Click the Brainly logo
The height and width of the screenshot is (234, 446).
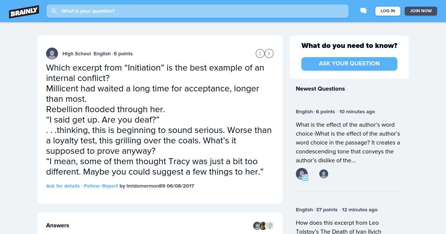pyautogui.click(x=24, y=12)
